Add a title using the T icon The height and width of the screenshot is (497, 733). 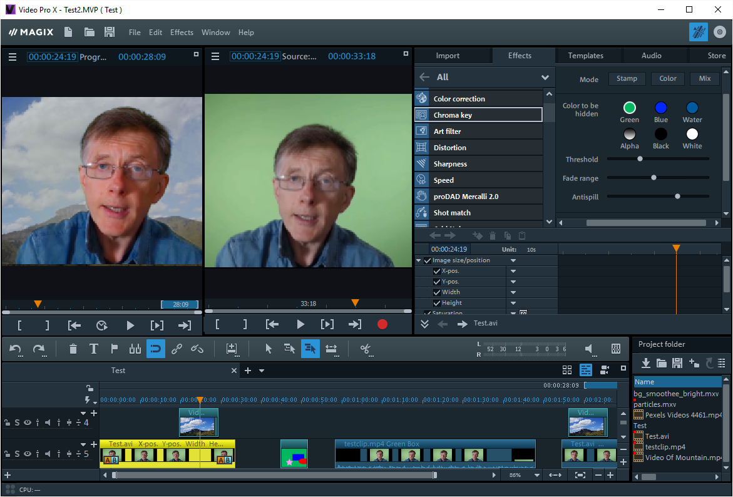93,349
